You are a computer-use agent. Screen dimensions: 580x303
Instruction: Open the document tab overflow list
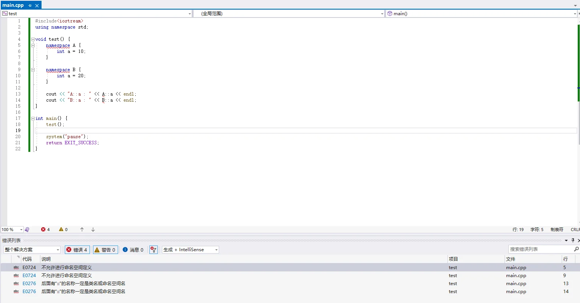click(x=575, y=6)
